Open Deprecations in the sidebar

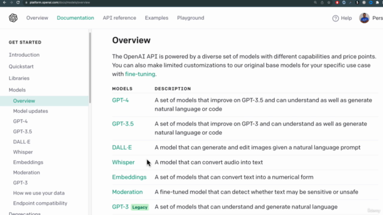click(x=25, y=213)
